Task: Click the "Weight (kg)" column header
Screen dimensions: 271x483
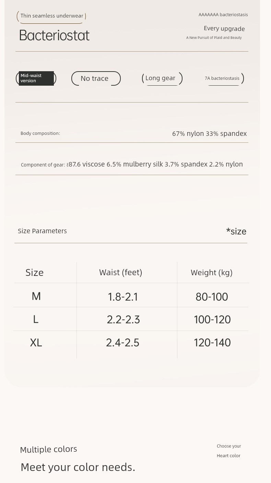Action: (x=211, y=272)
